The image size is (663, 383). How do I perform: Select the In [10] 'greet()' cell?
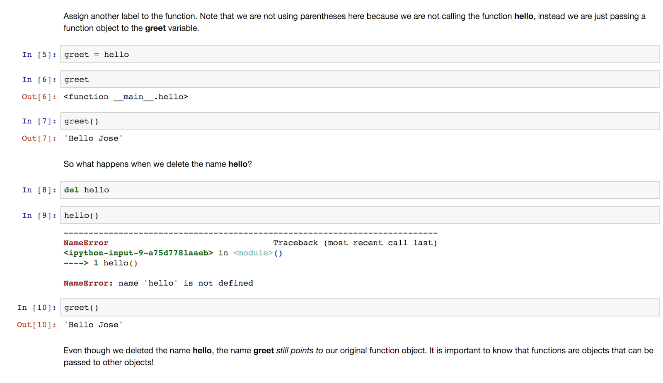click(x=166, y=307)
